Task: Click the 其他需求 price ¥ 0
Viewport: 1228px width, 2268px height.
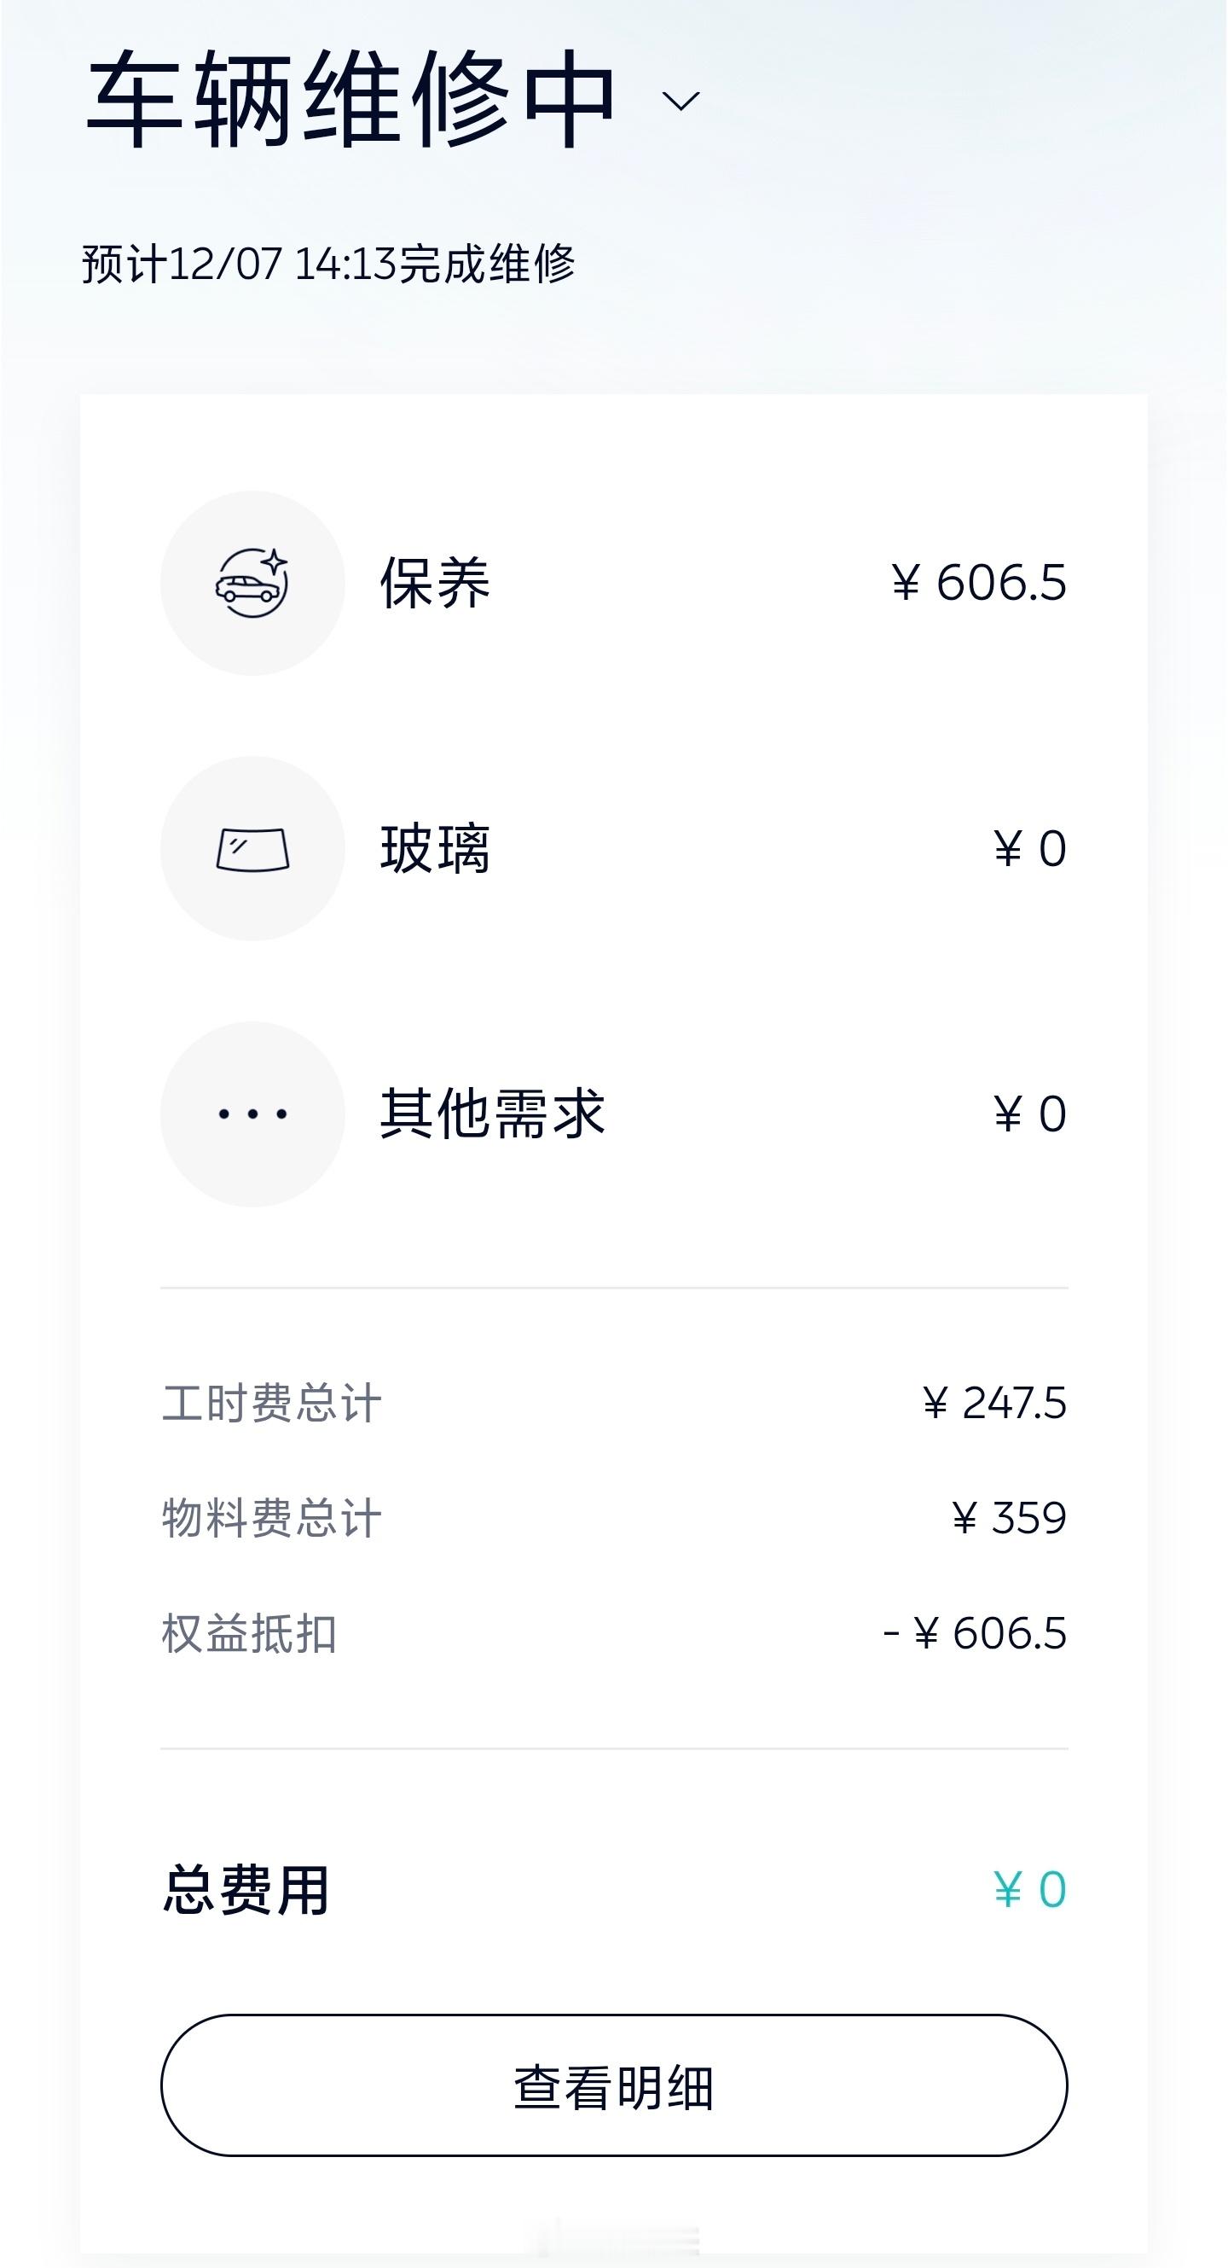Action: (1030, 1114)
